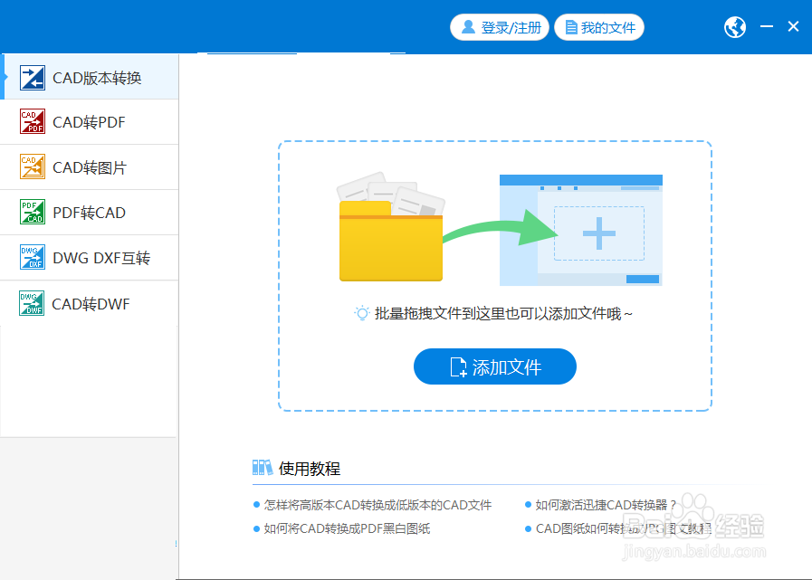Select the PDF转CAD tool icon
Screen dimensions: 812x580
[x=31, y=213]
